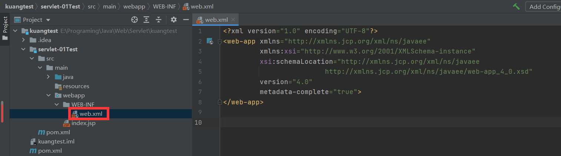Click the green Build hammer icon
Viewport: 561px width, 156px height.
coord(516,7)
